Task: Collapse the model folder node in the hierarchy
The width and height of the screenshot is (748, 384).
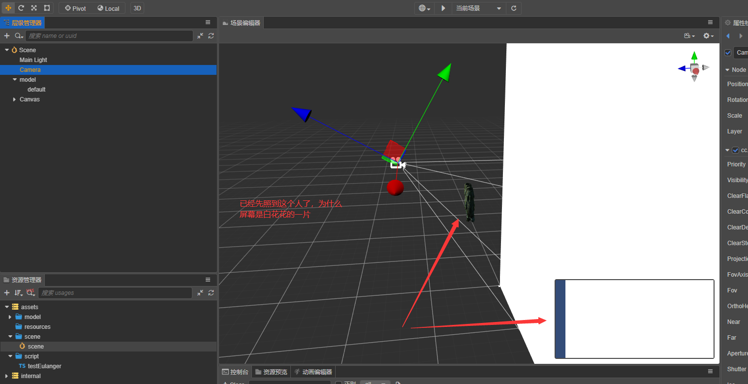Action: (14, 80)
